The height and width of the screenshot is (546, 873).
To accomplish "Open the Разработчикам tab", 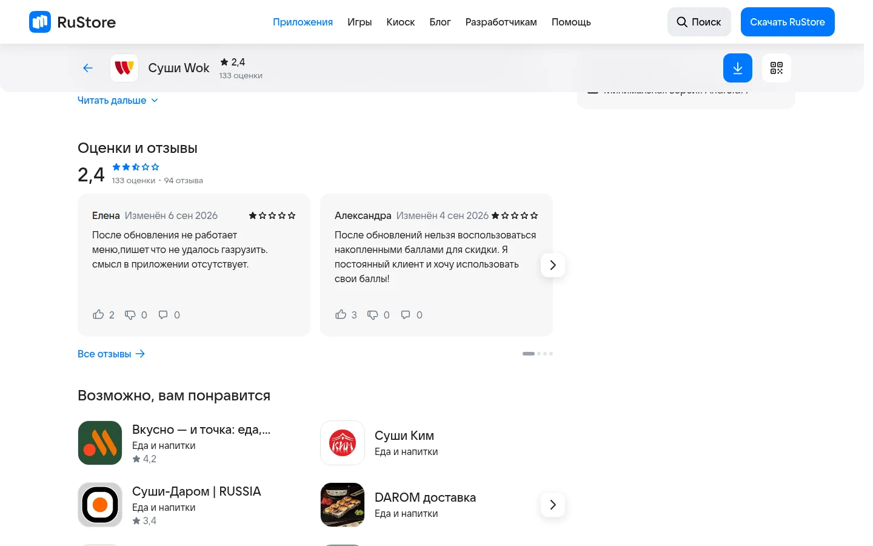I will pyautogui.click(x=501, y=22).
